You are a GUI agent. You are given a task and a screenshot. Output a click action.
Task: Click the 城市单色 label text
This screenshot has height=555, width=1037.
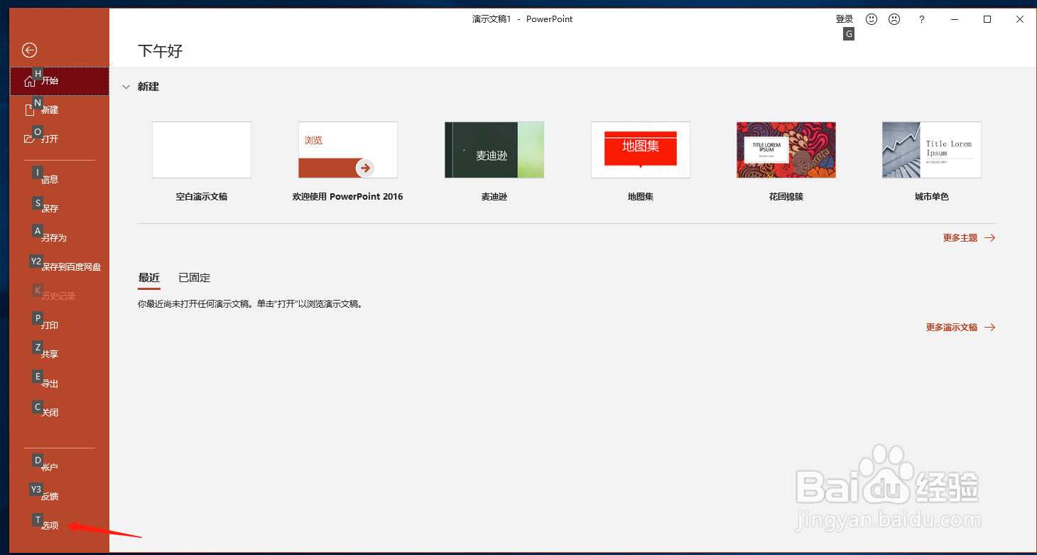point(932,197)
